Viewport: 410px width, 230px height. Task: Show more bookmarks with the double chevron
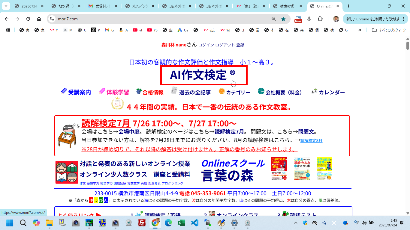click(360, 30)
